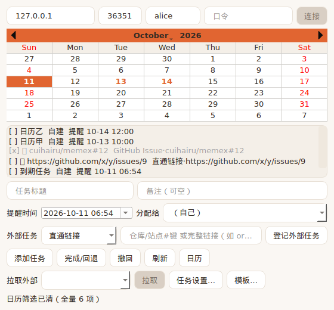
Task: Click the 登记外部任务 button
Action: coord(296,235)
